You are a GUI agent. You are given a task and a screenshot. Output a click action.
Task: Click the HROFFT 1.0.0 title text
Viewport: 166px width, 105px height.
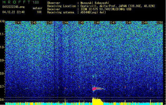click(x=21, y=2)
